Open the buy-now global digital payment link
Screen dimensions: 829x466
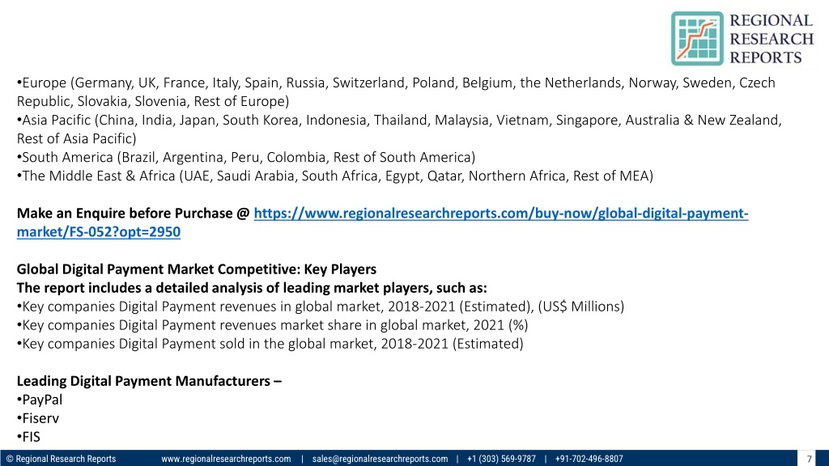tap(382, 222)
